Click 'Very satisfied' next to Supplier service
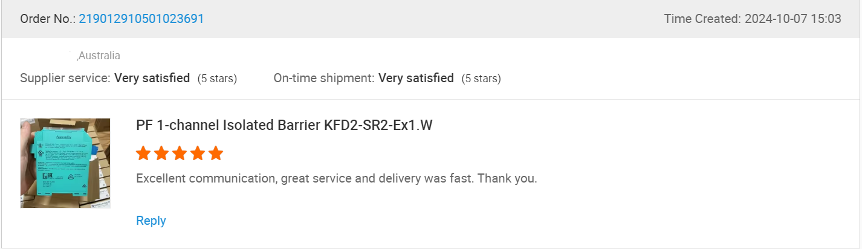Screen dimensions: 862x249 [x=152, y=78]
